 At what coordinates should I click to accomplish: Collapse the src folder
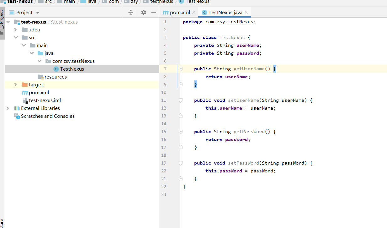[x=15, y=37]
